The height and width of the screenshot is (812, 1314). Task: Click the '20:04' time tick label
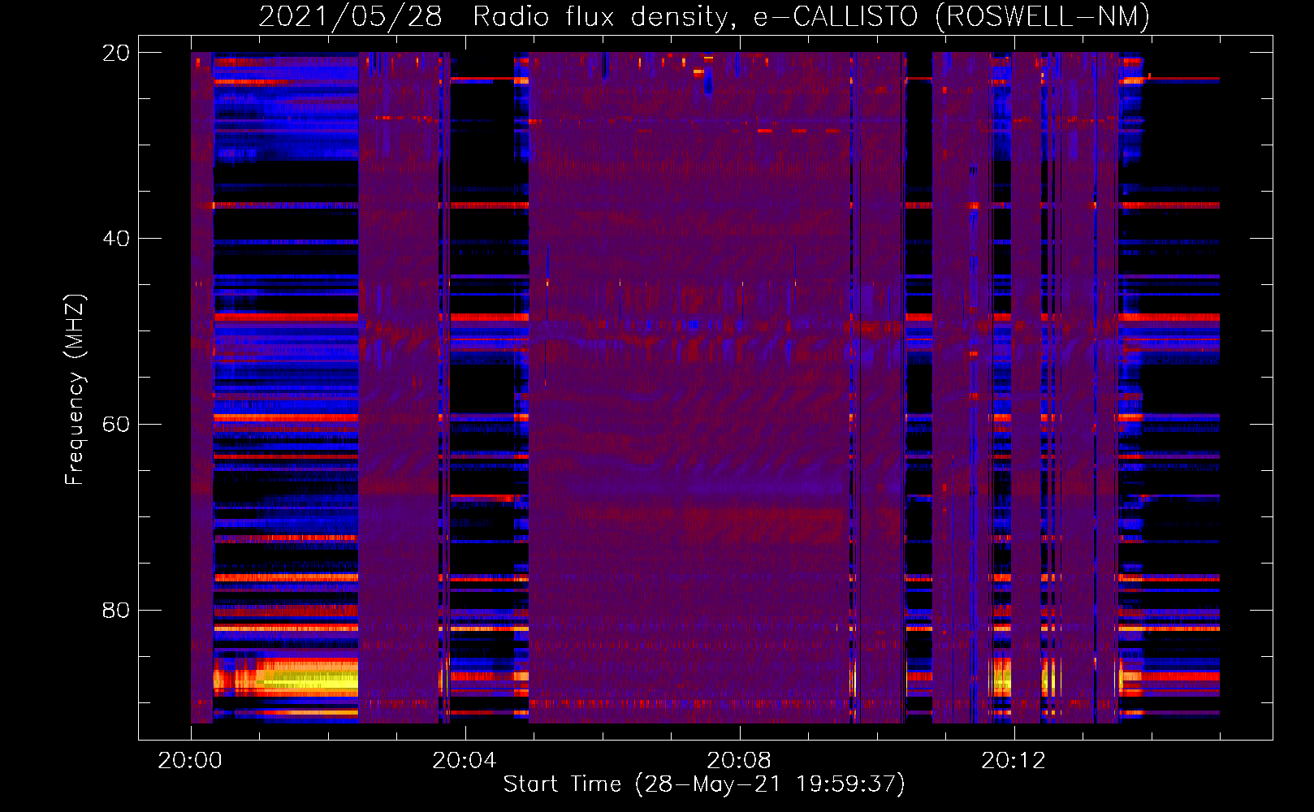coord(465,761)
